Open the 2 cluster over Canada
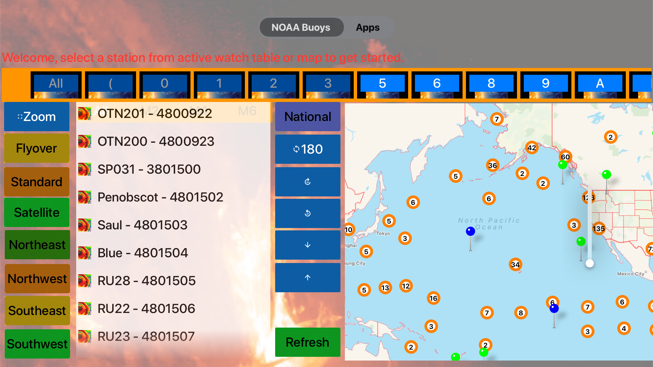Viewport: 653px width, 367px height. 610,137
